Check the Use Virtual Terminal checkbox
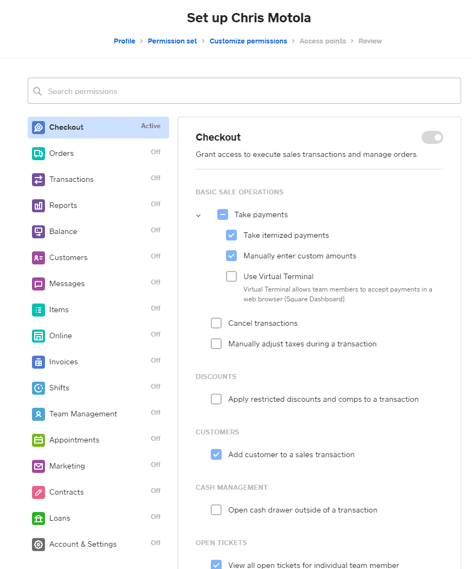Screen dimensions: 472x569 (231, 276)
